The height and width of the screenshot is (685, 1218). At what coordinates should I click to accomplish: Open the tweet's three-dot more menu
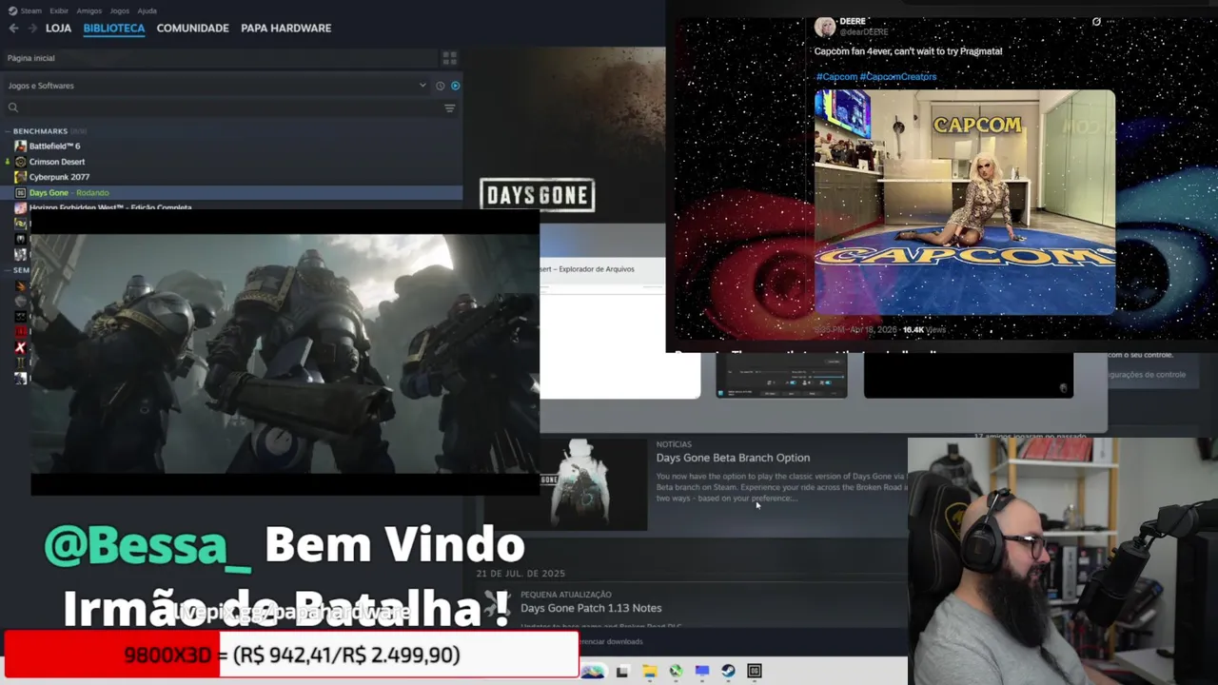click(x=1110, y=21)
